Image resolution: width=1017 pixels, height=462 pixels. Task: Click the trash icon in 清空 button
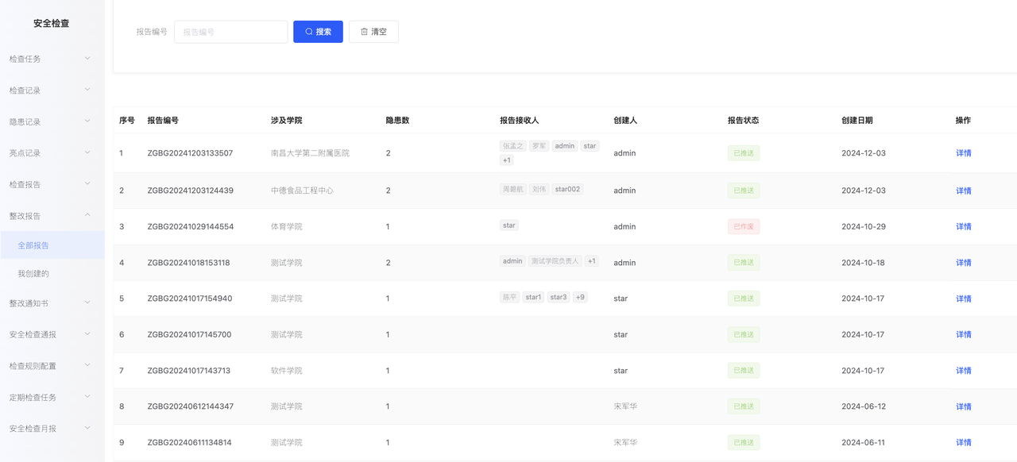tap(365, 32)
